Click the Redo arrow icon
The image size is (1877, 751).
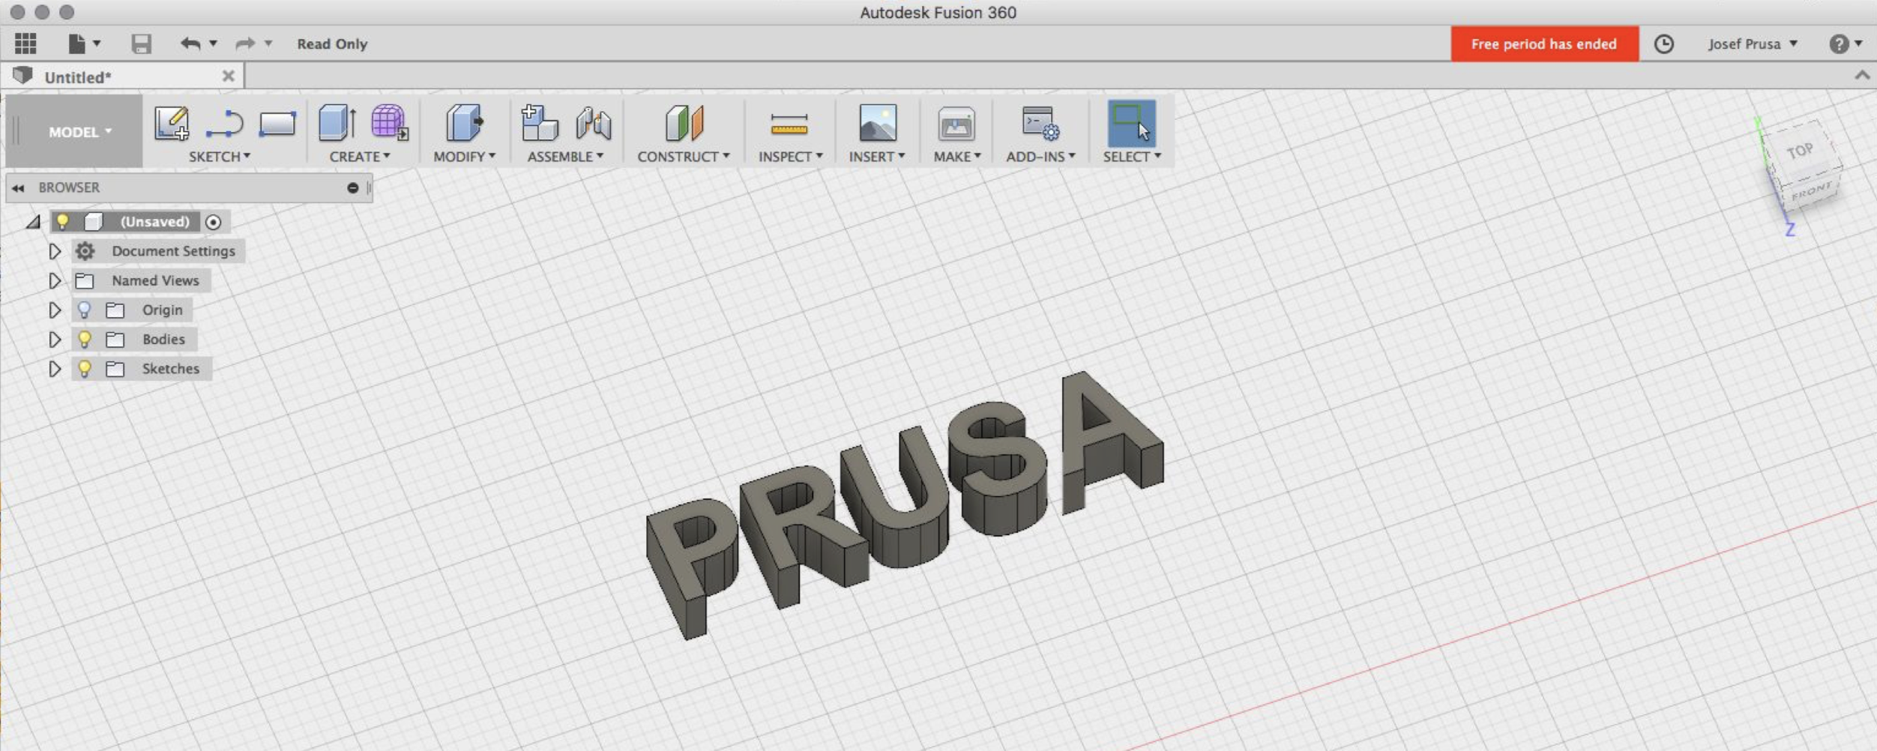(x=245, y=43)
